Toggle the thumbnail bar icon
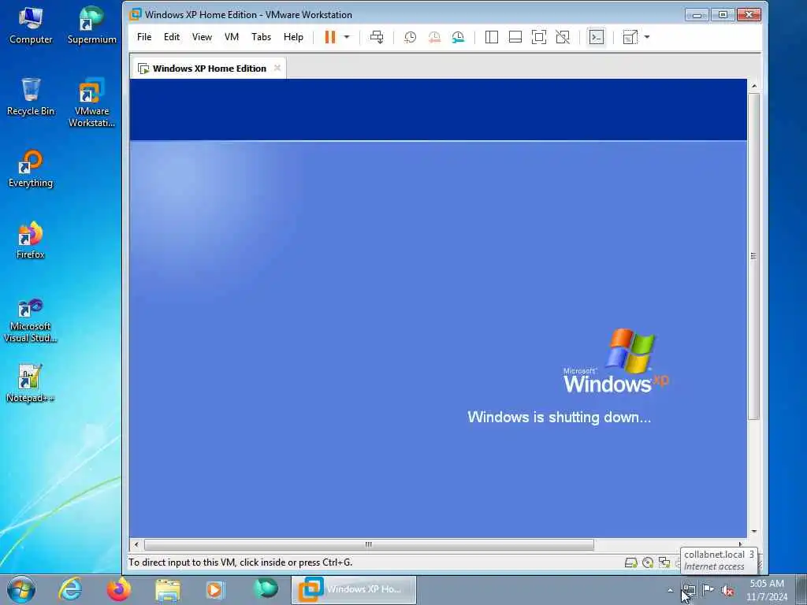This screenshot has height=605, width=807. [515, 37]
